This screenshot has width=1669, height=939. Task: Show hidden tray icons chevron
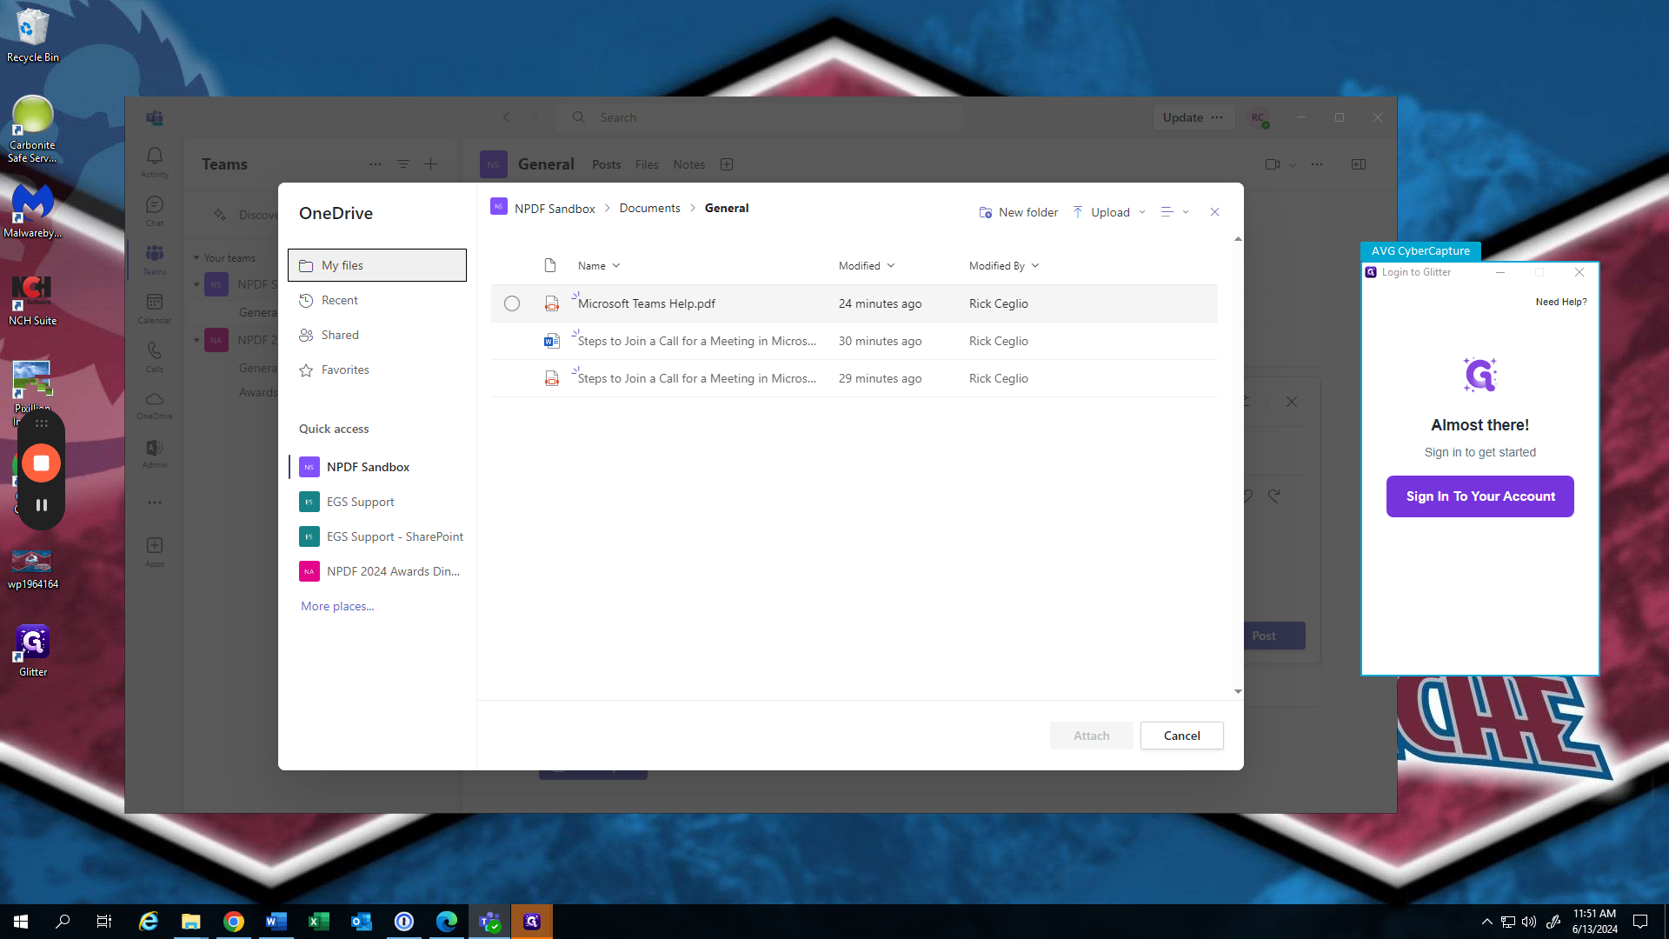coord(1487,922)
